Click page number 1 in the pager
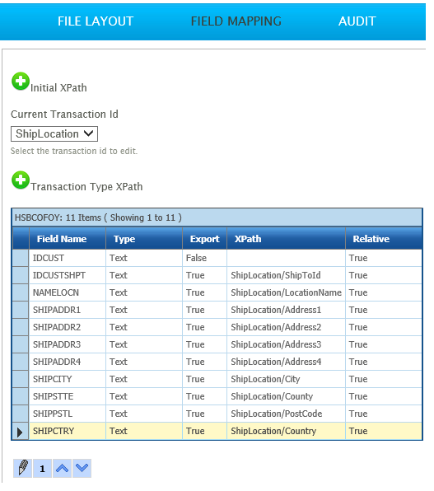This screenshot has height=491, width=434. tap(42, 468)
